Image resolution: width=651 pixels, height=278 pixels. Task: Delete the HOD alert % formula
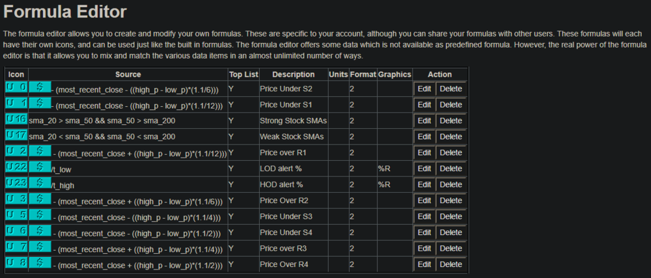[450, 184]
